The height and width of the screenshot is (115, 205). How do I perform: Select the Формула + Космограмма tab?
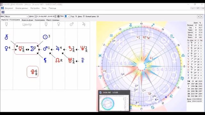(11, 20)
